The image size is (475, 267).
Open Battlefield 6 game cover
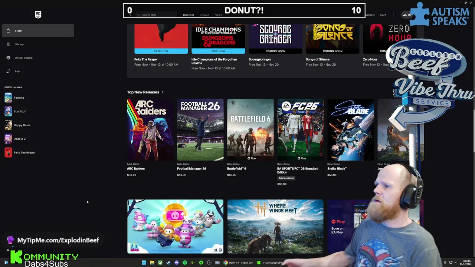pos(250,130)
